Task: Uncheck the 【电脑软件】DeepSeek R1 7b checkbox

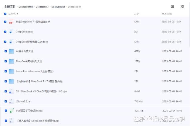Action: tap(5, 81)
